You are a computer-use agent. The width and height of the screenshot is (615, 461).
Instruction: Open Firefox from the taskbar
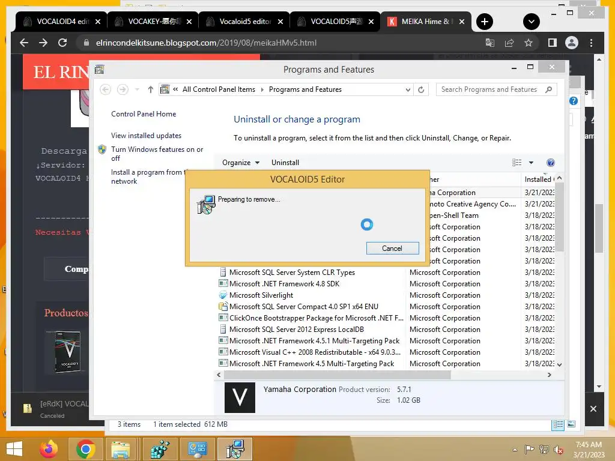pyautogui.click(x=49, y=449)
